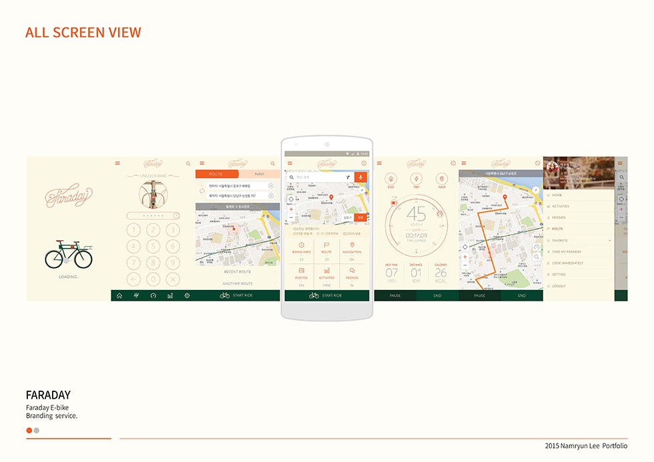
Task: Toggle the Navi pin mode on ride screen
Action: point(441,179)
